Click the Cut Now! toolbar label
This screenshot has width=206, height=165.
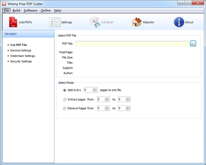coord(107,22)
